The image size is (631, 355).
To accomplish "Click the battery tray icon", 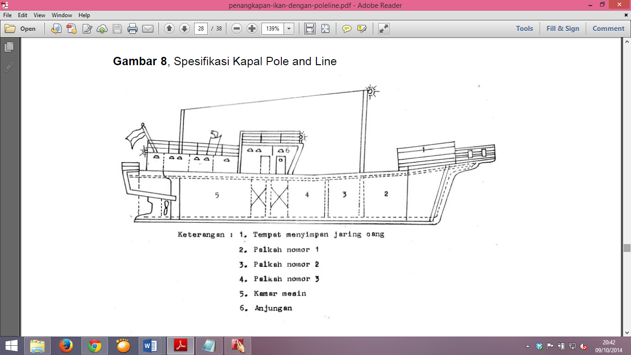I will [561, 346].
